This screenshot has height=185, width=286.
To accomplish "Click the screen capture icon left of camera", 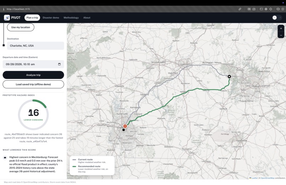I will click(249, 9).
